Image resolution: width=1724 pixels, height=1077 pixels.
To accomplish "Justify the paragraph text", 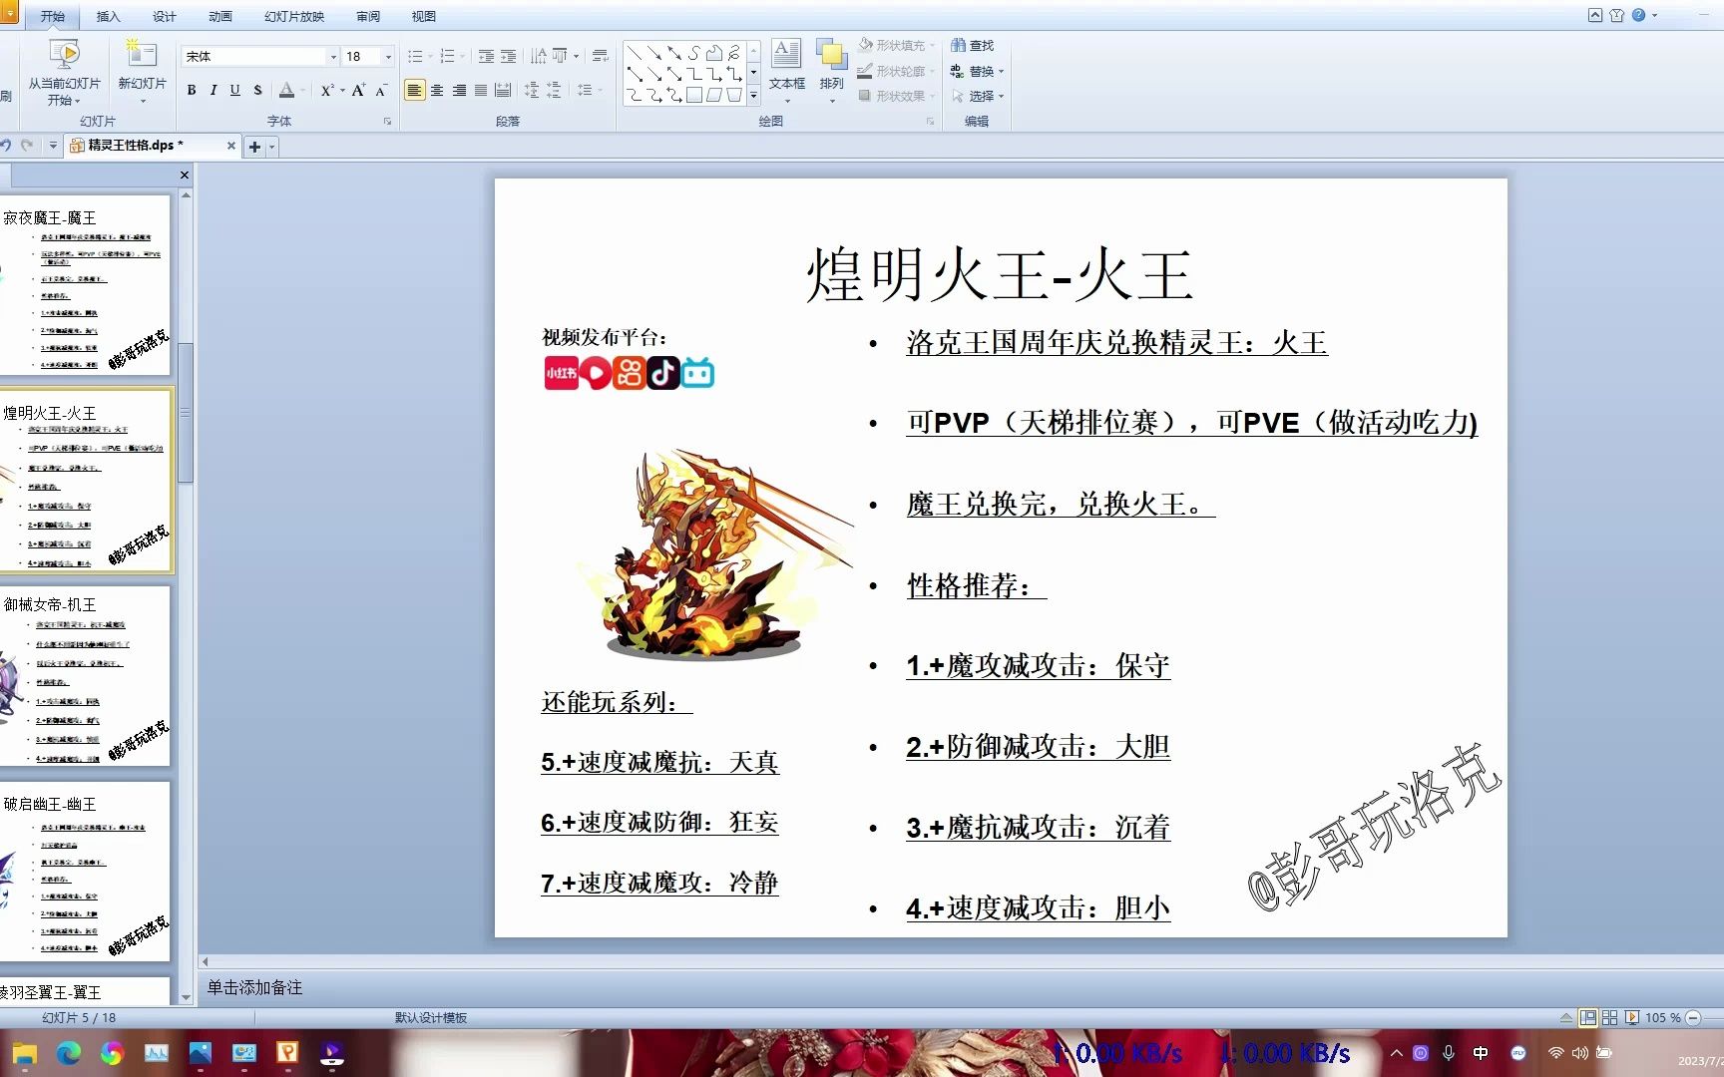I will pos(481,90).
